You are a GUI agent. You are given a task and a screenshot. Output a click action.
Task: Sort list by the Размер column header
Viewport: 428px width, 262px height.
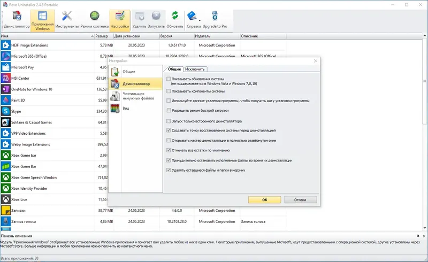[x=104, y=36]
